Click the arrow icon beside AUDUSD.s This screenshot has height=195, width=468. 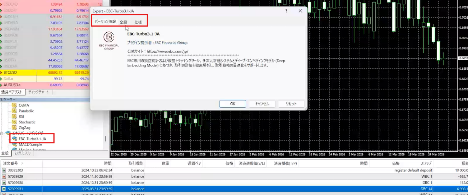1,85
